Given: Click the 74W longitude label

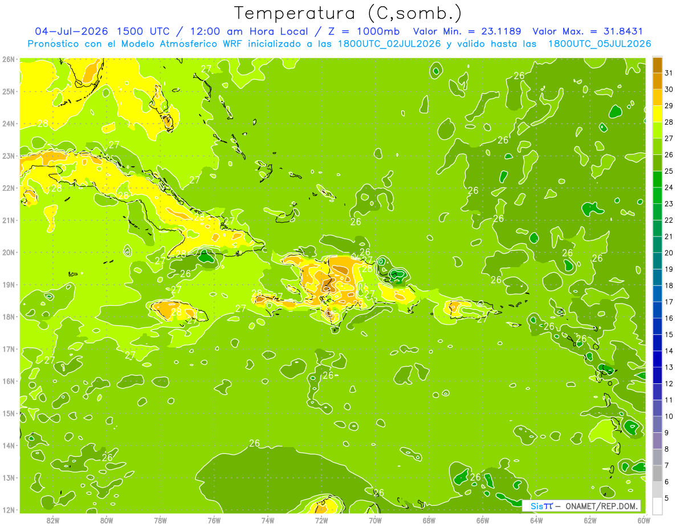Looking at the screenshot, I should 268,519.
